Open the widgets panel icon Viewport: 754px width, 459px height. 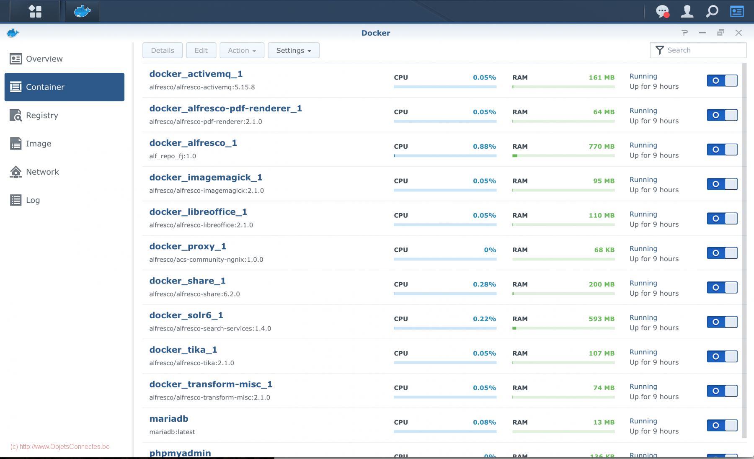pyautogui.click(x=737, y=11)
